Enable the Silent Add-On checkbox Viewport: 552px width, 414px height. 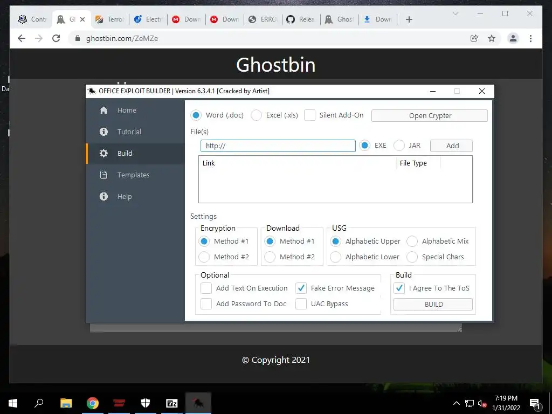(x=310, y=115)
